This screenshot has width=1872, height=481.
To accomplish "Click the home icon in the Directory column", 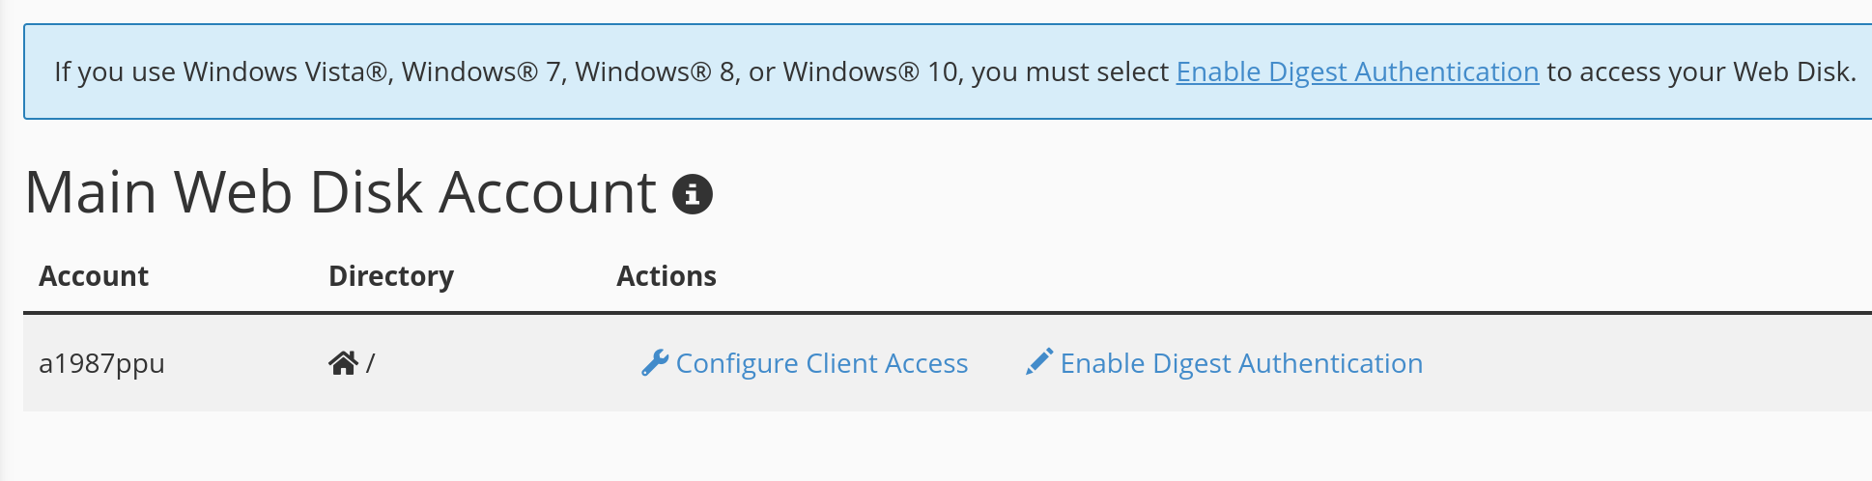I will pos(343,363).
